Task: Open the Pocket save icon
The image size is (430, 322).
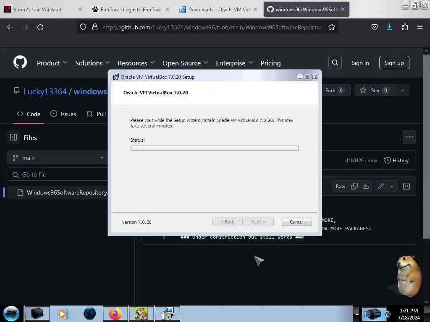Action: click(x=374, y=27)
